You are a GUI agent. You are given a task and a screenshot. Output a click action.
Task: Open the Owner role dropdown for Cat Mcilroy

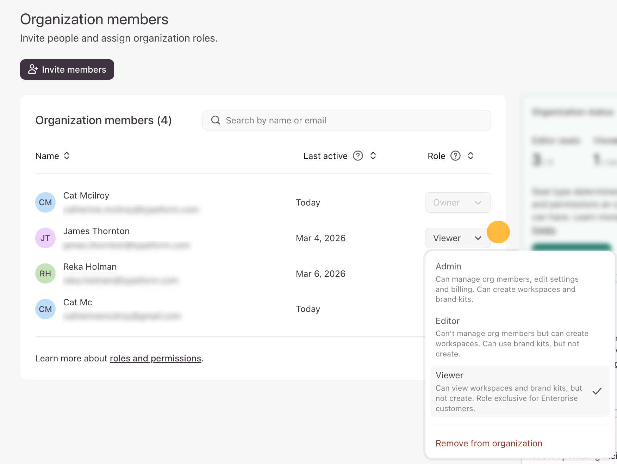(x=457, y=202)
